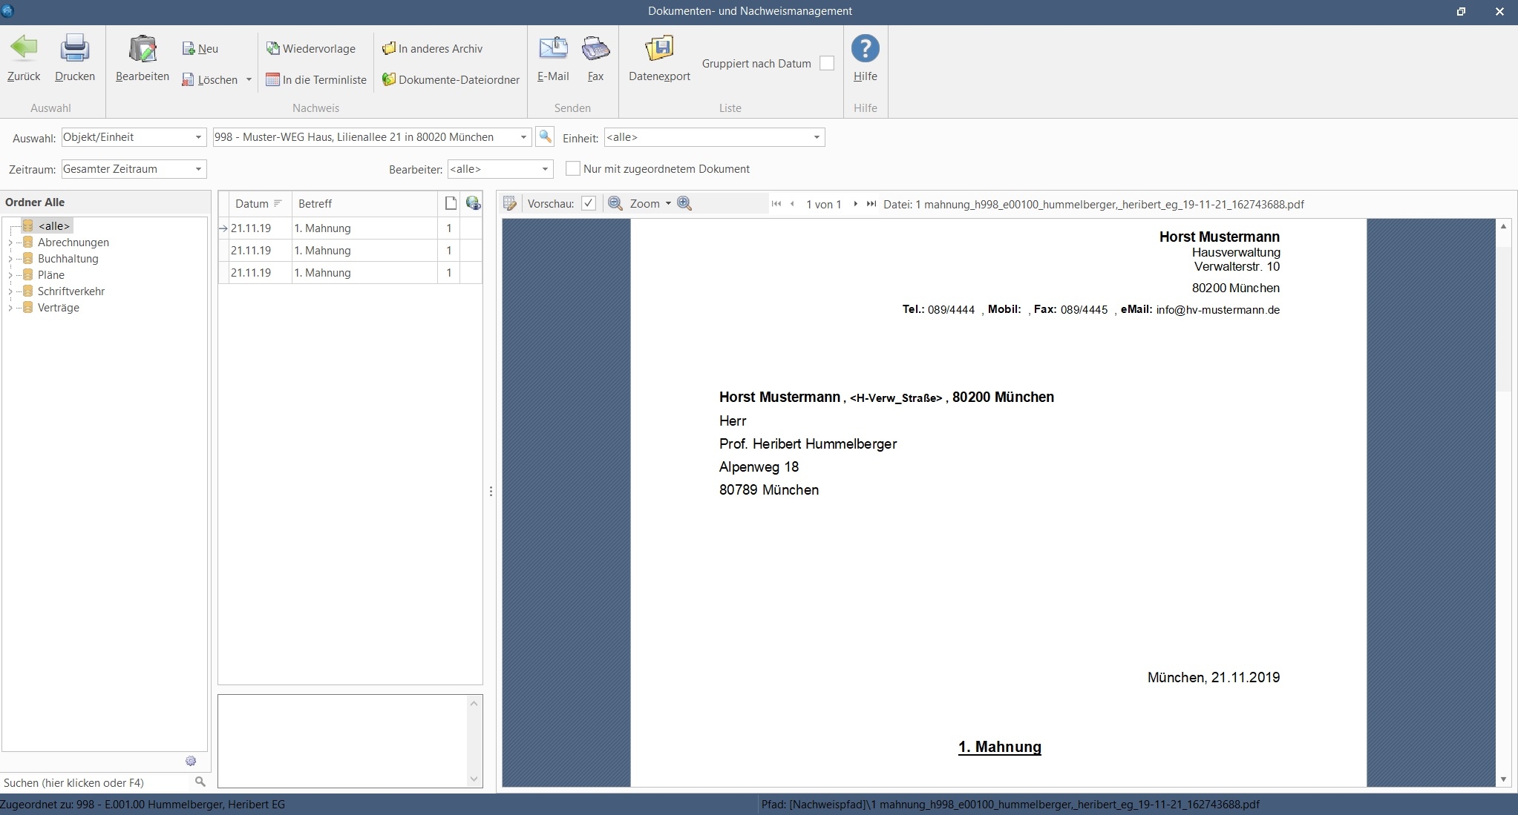Open the Zeitraum dropdown

(198, 169)
